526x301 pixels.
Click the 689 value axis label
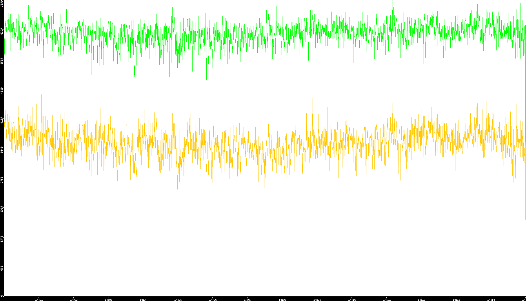click(x=2, y=268)
